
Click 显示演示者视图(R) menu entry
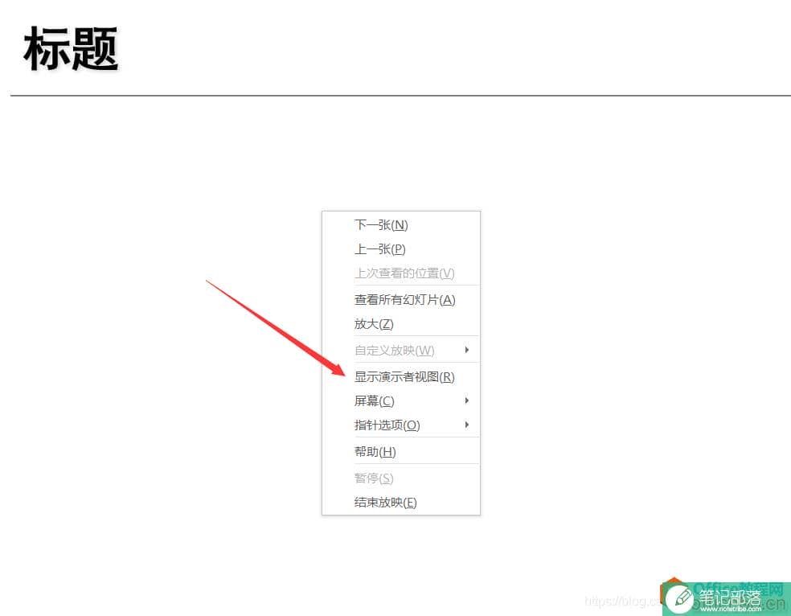coord(401,377)
